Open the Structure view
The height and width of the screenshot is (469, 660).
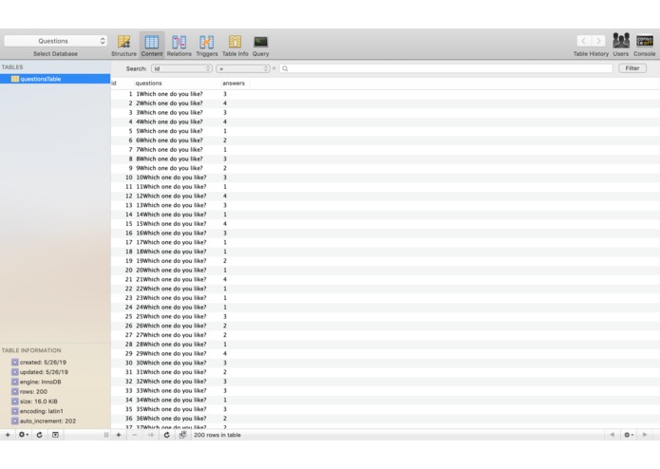pyautogui.click(x=123, y=46)
